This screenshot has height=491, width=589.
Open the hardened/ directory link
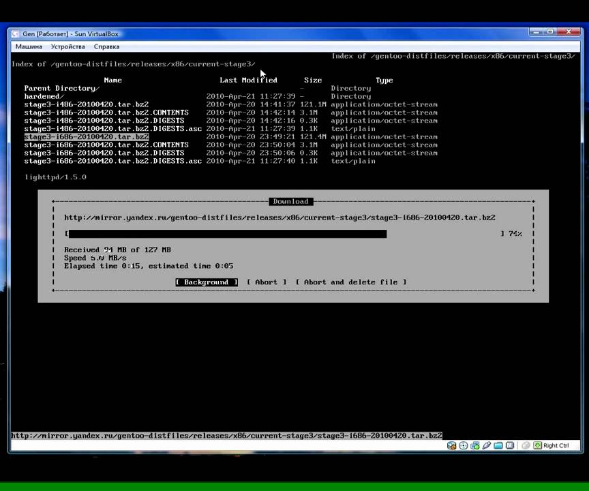[44, 97]
